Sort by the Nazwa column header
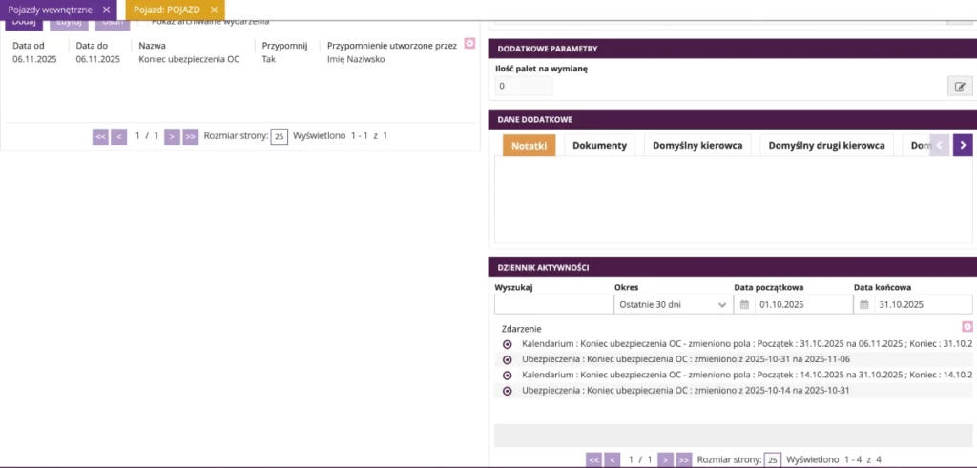Image resolution: width=977 pixels, height=468 pixels. coord(152,46)
